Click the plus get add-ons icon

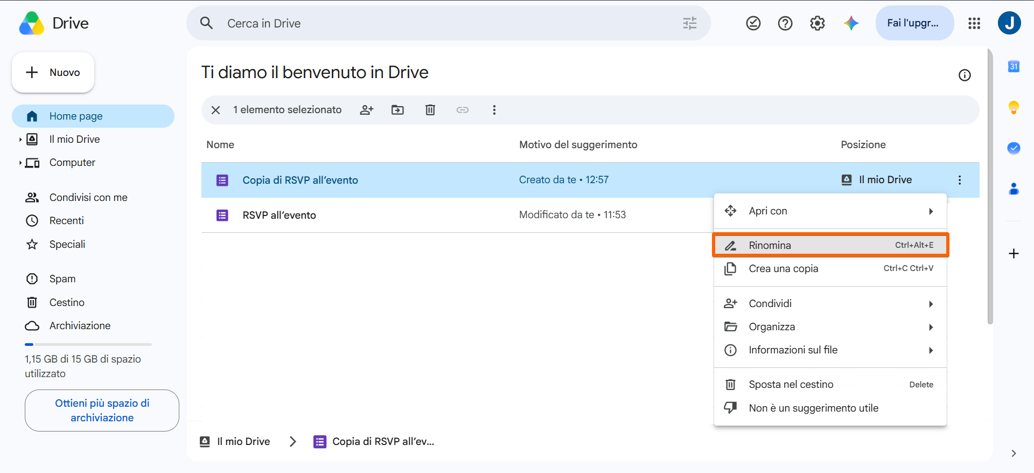1014,254
